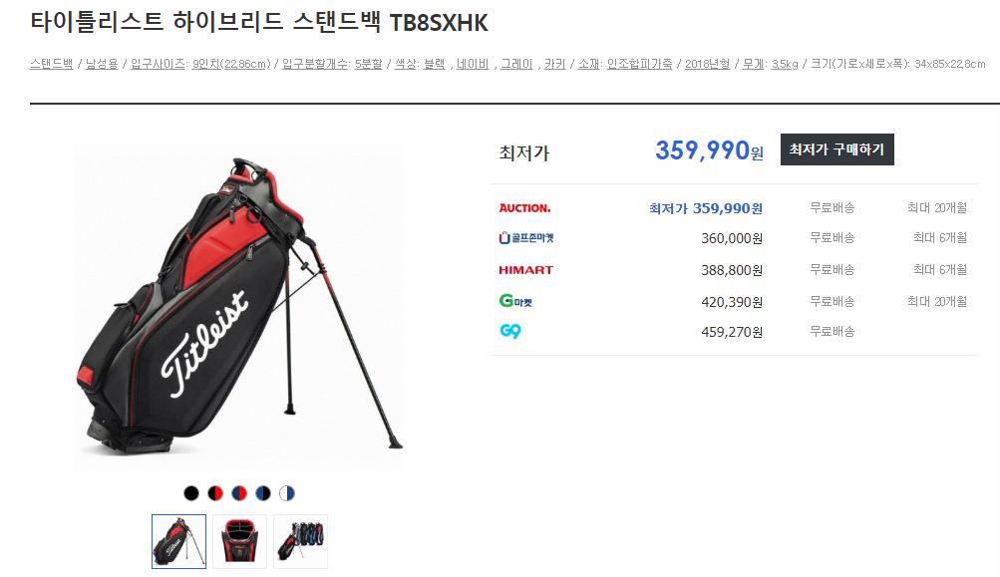Open the 남성용 spec link

[x=102, y=64]
